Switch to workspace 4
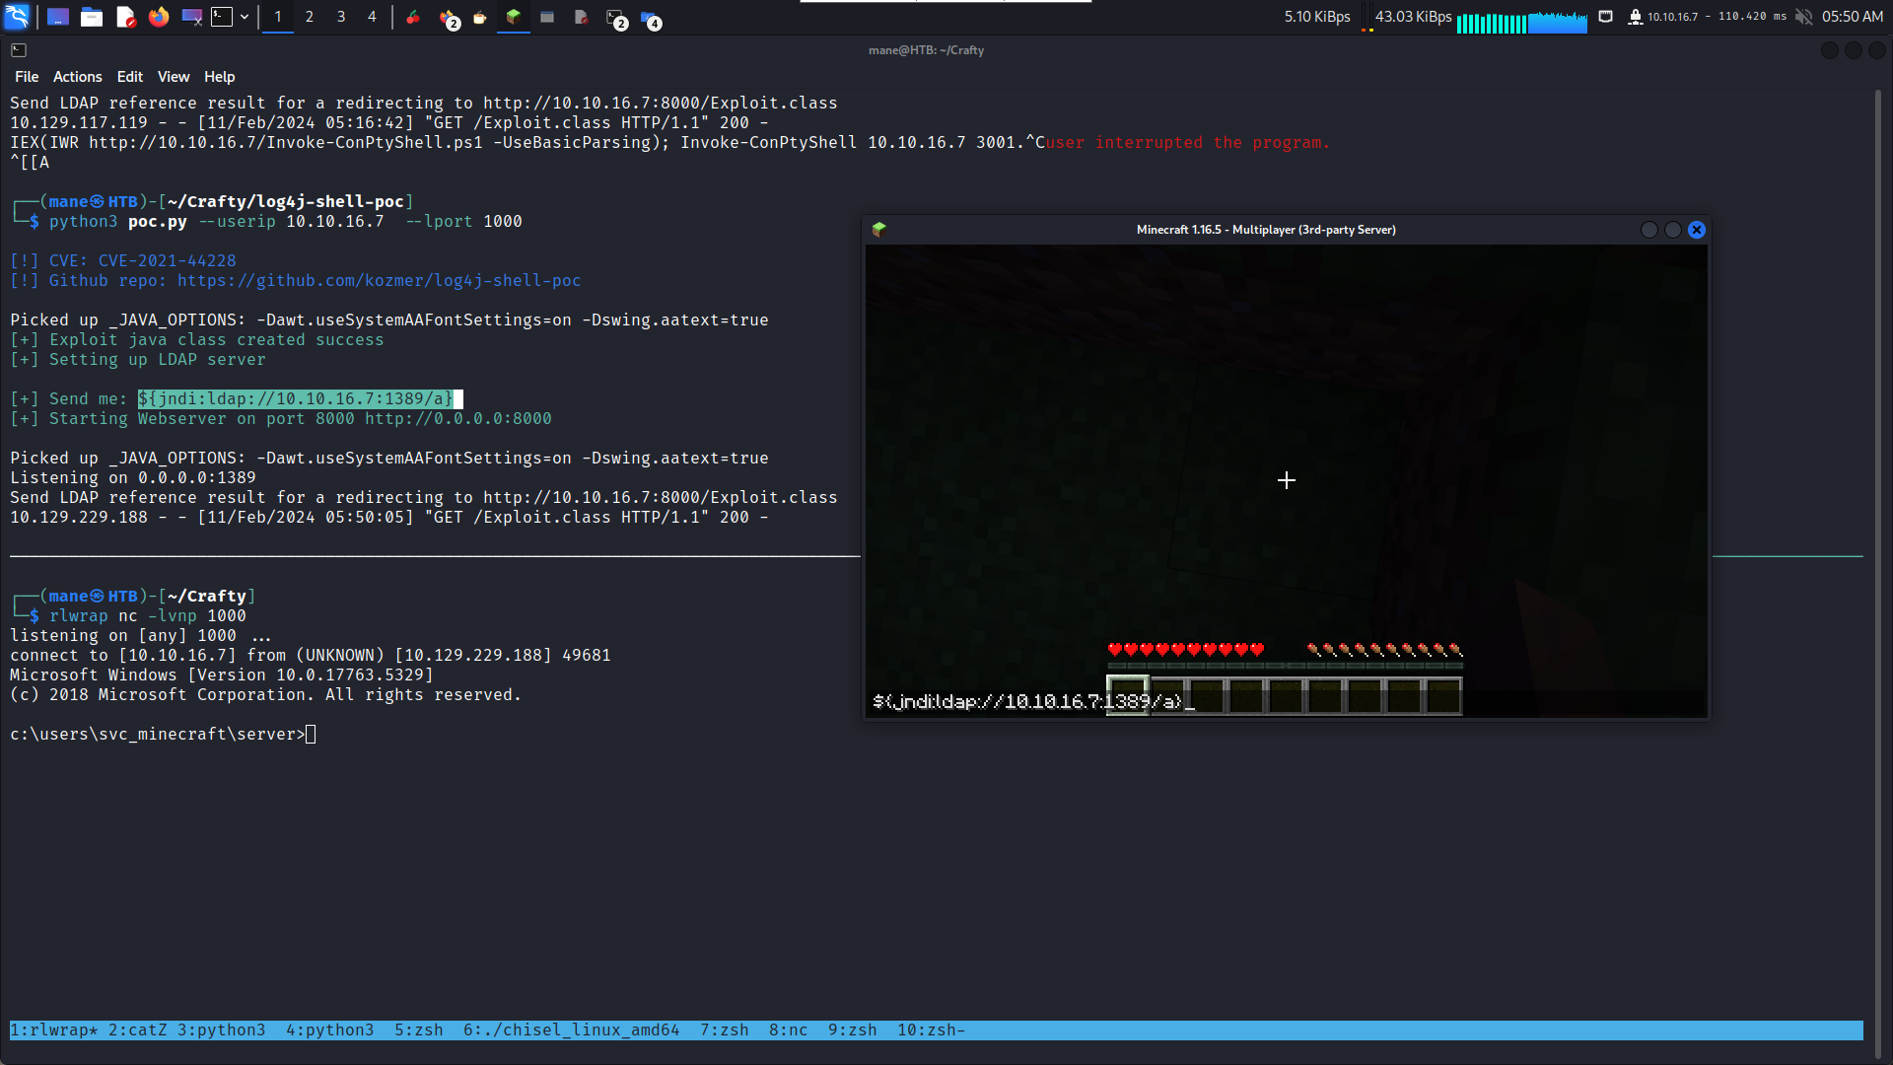The height and width of the screenshot is (1065, 1893). pos(372,17)
